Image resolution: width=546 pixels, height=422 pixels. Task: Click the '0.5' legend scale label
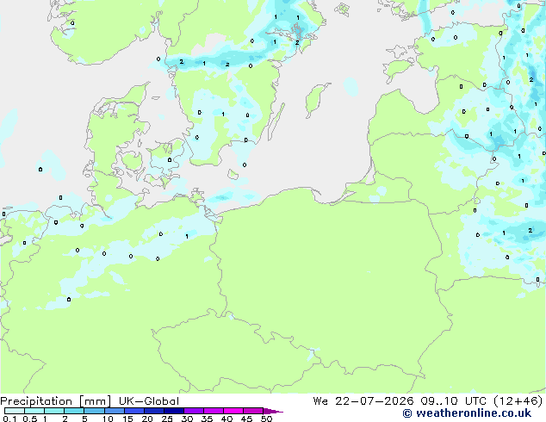click(x=30, y=419)
